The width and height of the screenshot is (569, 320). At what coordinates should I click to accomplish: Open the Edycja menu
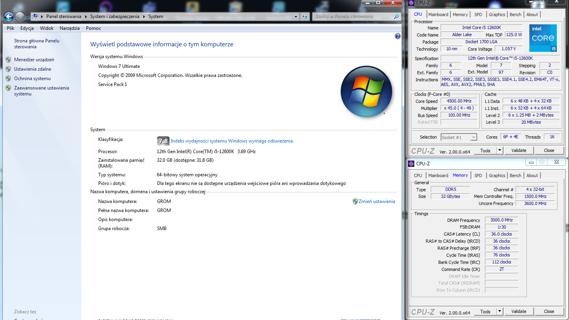point(27,28)
